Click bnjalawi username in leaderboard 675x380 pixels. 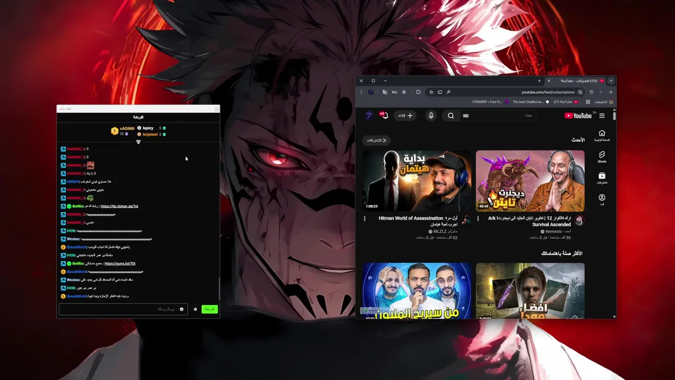(x=150, y=135)
